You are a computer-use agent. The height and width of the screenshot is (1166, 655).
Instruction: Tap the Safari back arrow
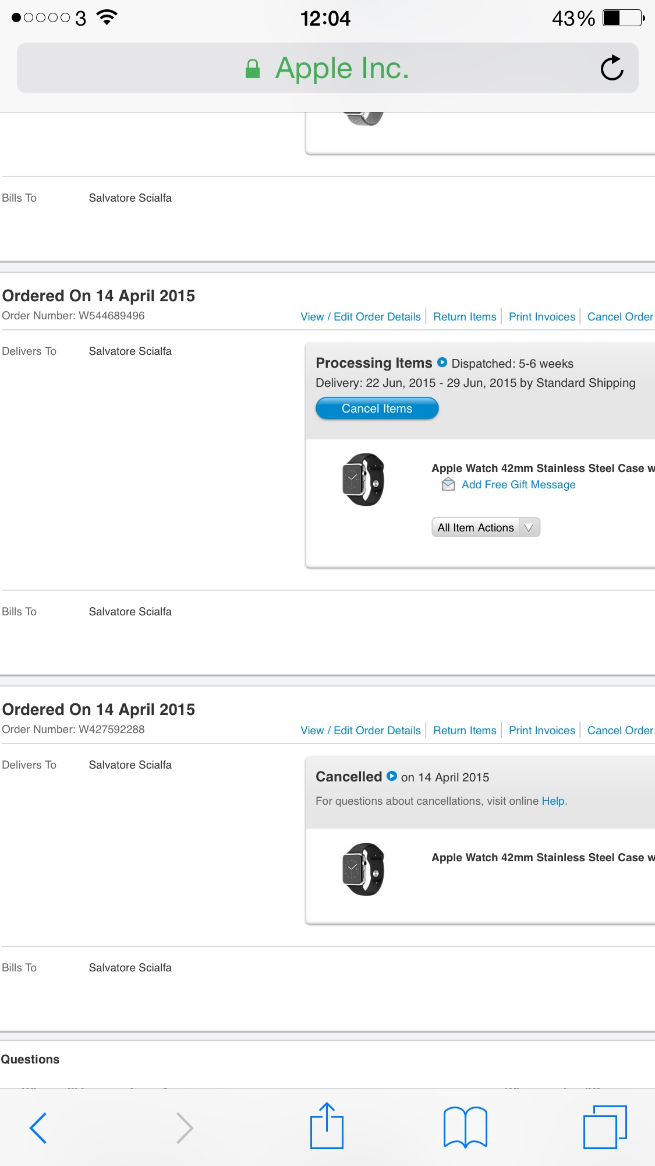pyautogui.click(x=38, y=1128)
